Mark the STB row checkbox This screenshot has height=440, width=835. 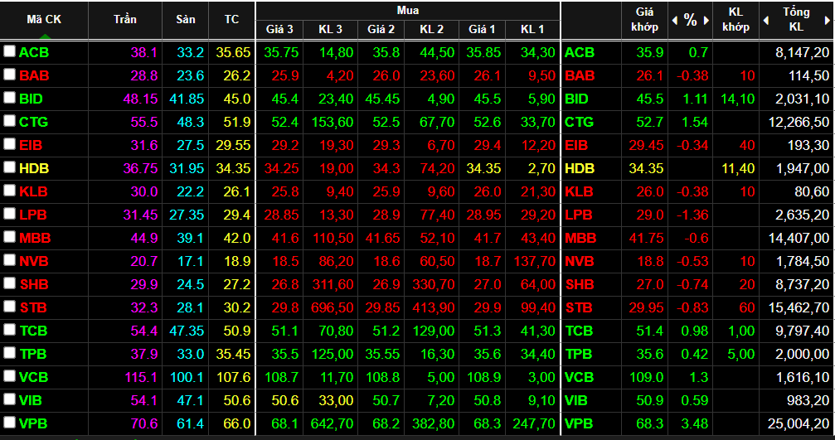(x=9, y=307)
